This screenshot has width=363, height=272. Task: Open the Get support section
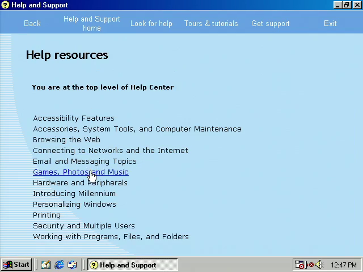(271, 23)
